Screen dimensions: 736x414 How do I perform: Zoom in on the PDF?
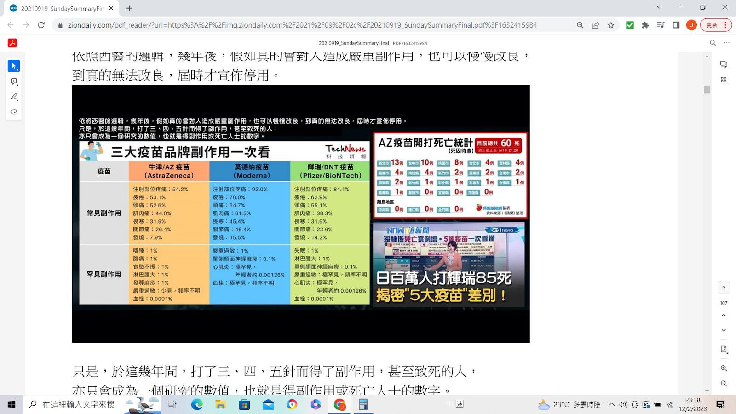724,368
